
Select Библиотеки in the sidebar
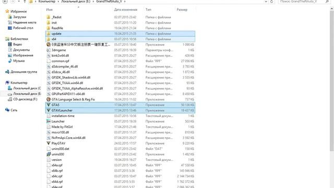pos(17,39)
